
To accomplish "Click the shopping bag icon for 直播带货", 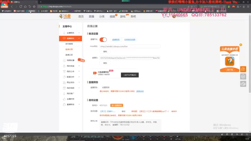I will coord(64,105).
